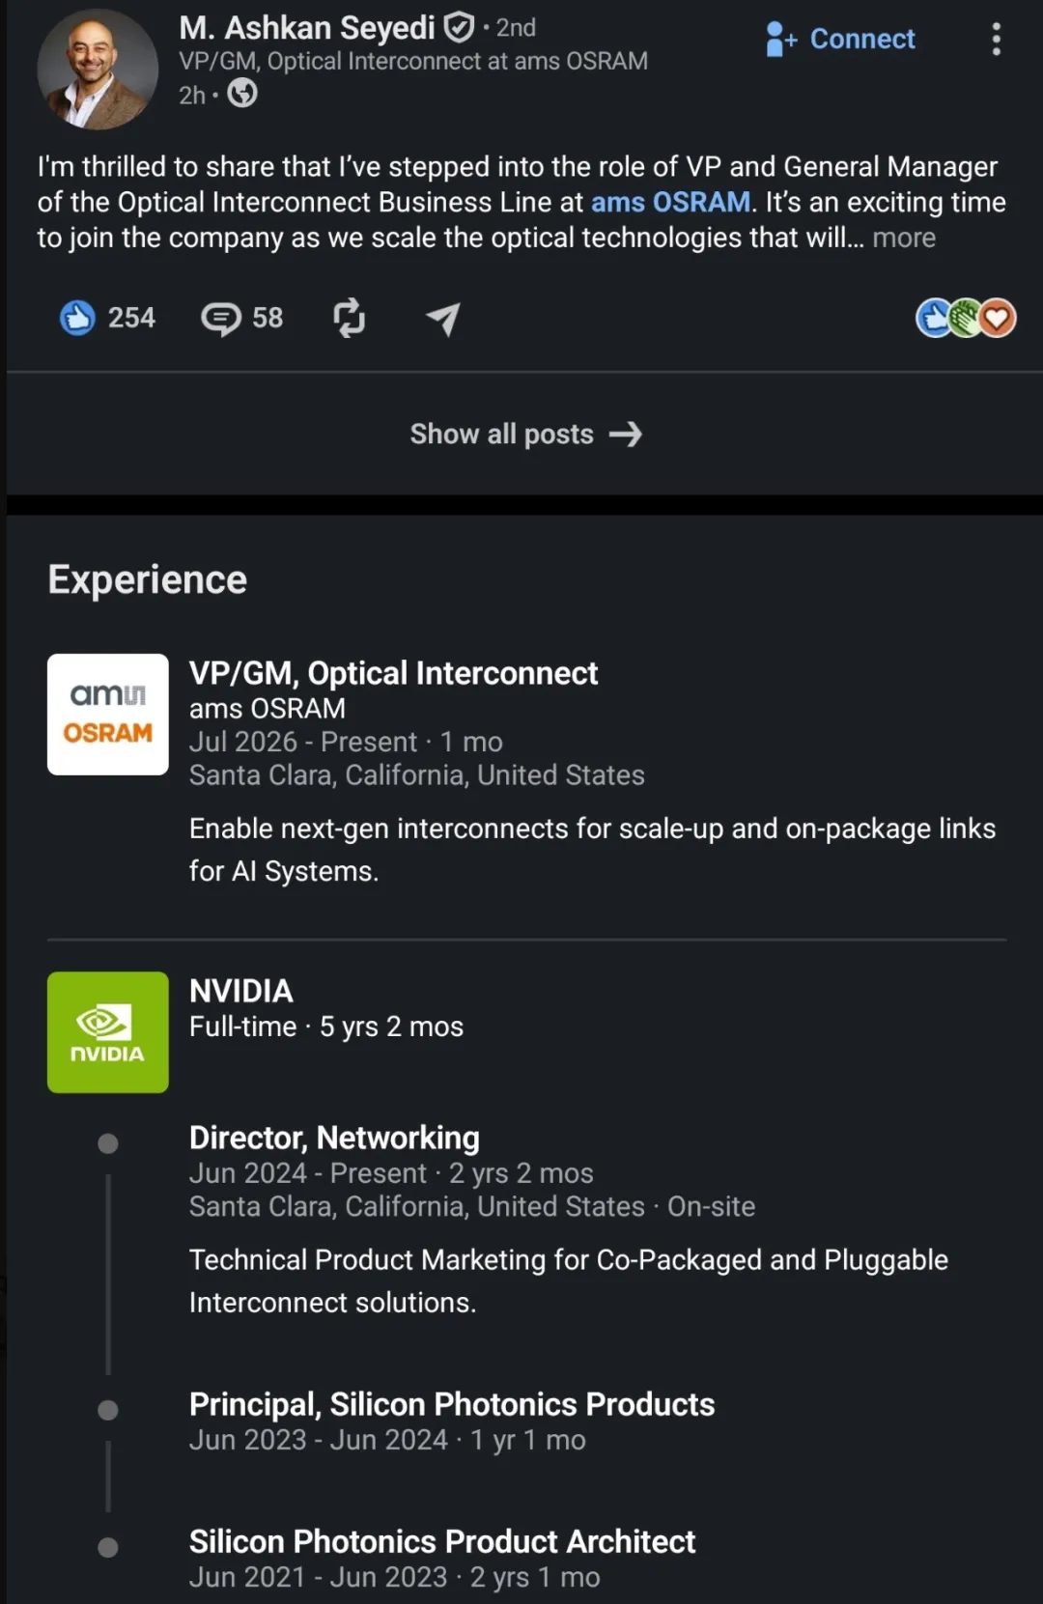Viewport: 1043px width, 1604px height.
Task: Show all posts
Action: [x=525, y=434]
